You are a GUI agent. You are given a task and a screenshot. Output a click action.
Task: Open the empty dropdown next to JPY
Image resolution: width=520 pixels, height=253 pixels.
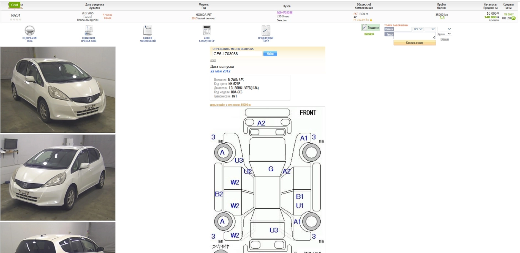click(x=430, y=29)
